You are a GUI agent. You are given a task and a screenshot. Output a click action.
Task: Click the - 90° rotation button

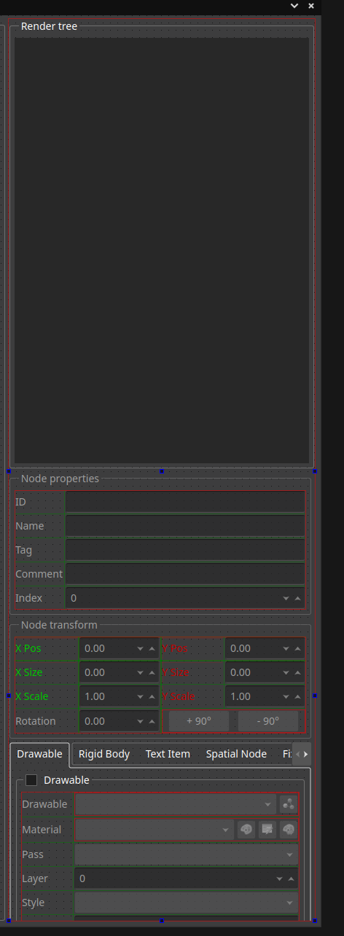(x=267, y=721)
